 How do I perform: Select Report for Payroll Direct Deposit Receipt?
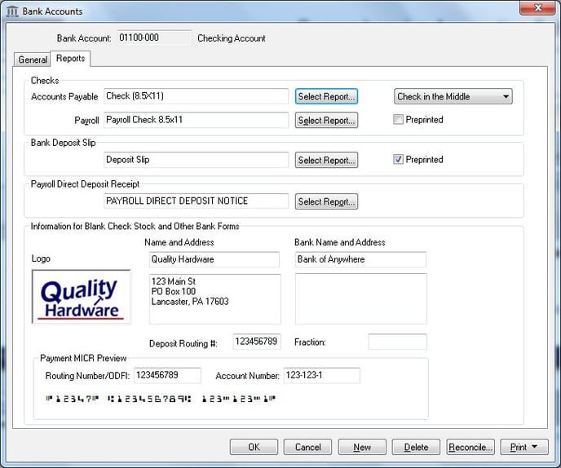326,201
